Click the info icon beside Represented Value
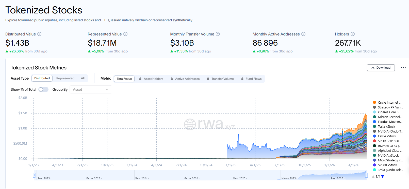Image resolution: width=409 pixels, height=189 pixels. pyautogui.click(x=125, y=34)
